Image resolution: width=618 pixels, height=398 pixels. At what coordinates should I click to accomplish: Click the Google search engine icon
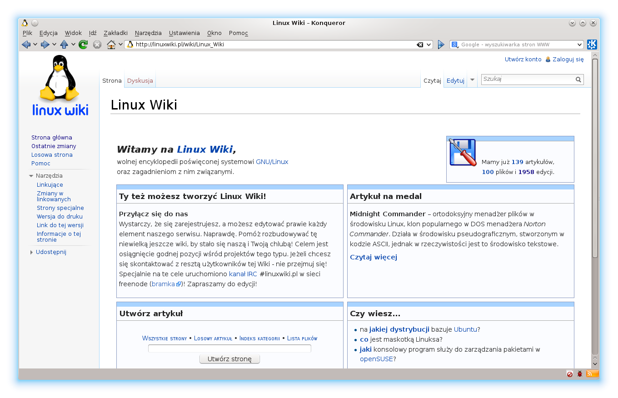[455, 45]
